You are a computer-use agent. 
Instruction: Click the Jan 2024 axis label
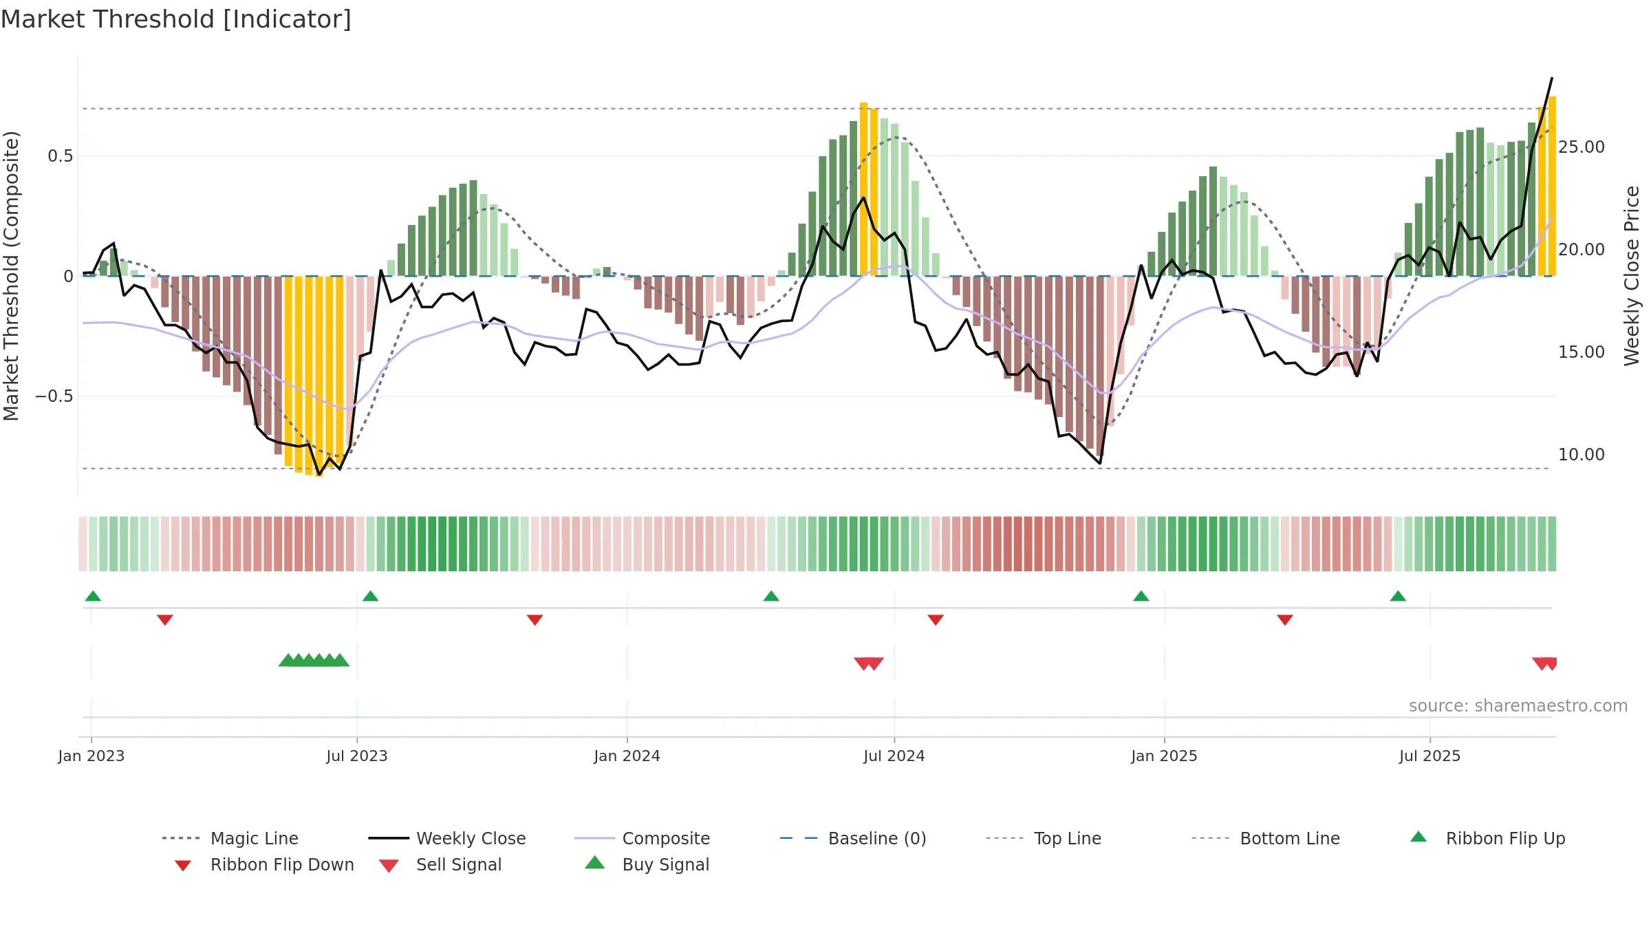pos(627,756)
